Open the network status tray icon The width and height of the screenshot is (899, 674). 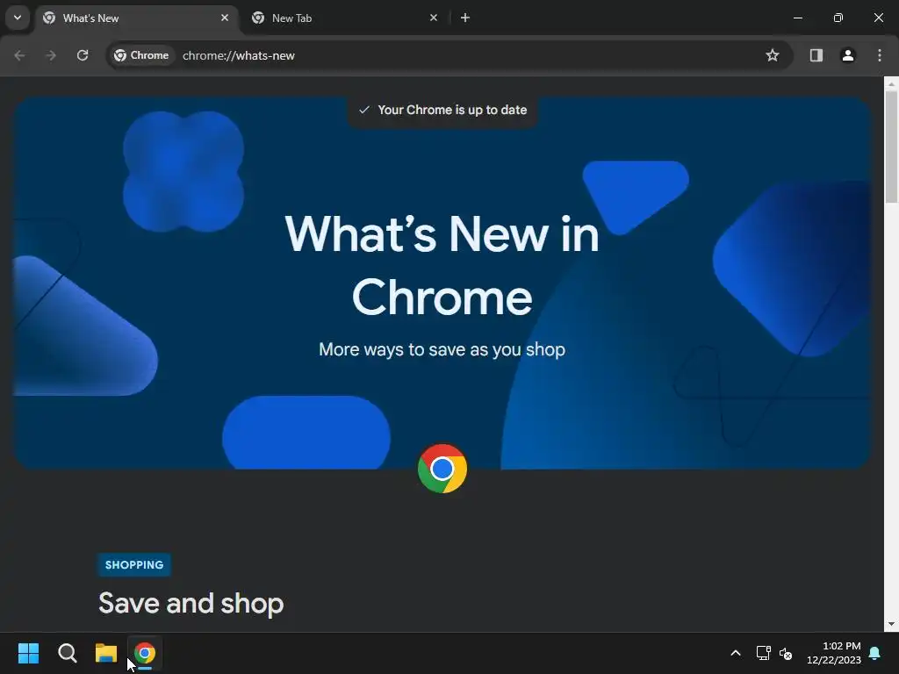click(x=763, y=653)
